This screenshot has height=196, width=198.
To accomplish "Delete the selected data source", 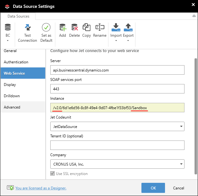I will click(x=74, y=30).
